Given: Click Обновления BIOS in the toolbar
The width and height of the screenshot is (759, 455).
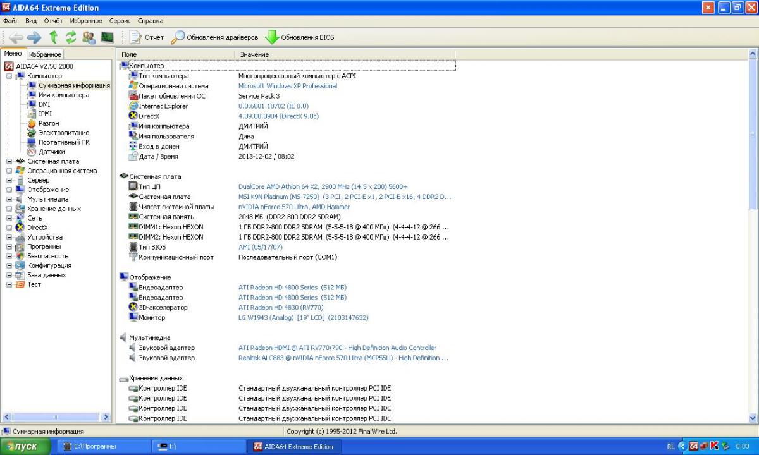Looking at the screenshot, I should (x=300, y=37).
